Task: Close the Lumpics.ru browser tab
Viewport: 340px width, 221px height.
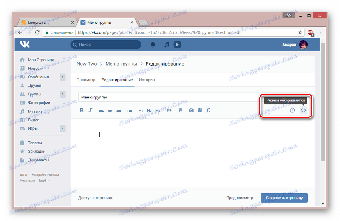Action: click(73, 23)
